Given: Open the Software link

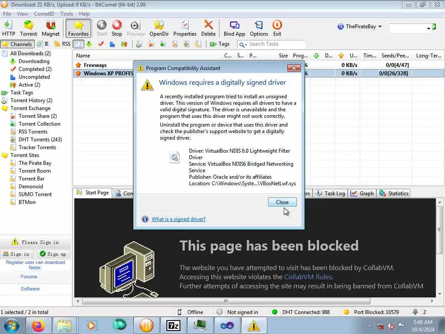Looking at the screenshot, I should (x=30, y=289).
